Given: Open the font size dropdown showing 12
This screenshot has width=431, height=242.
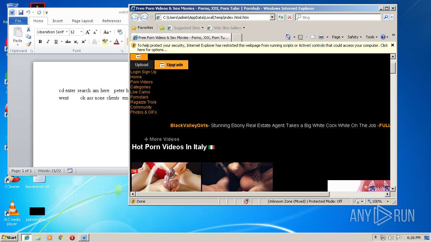Looking at the screenshot, I should (81, 32).
